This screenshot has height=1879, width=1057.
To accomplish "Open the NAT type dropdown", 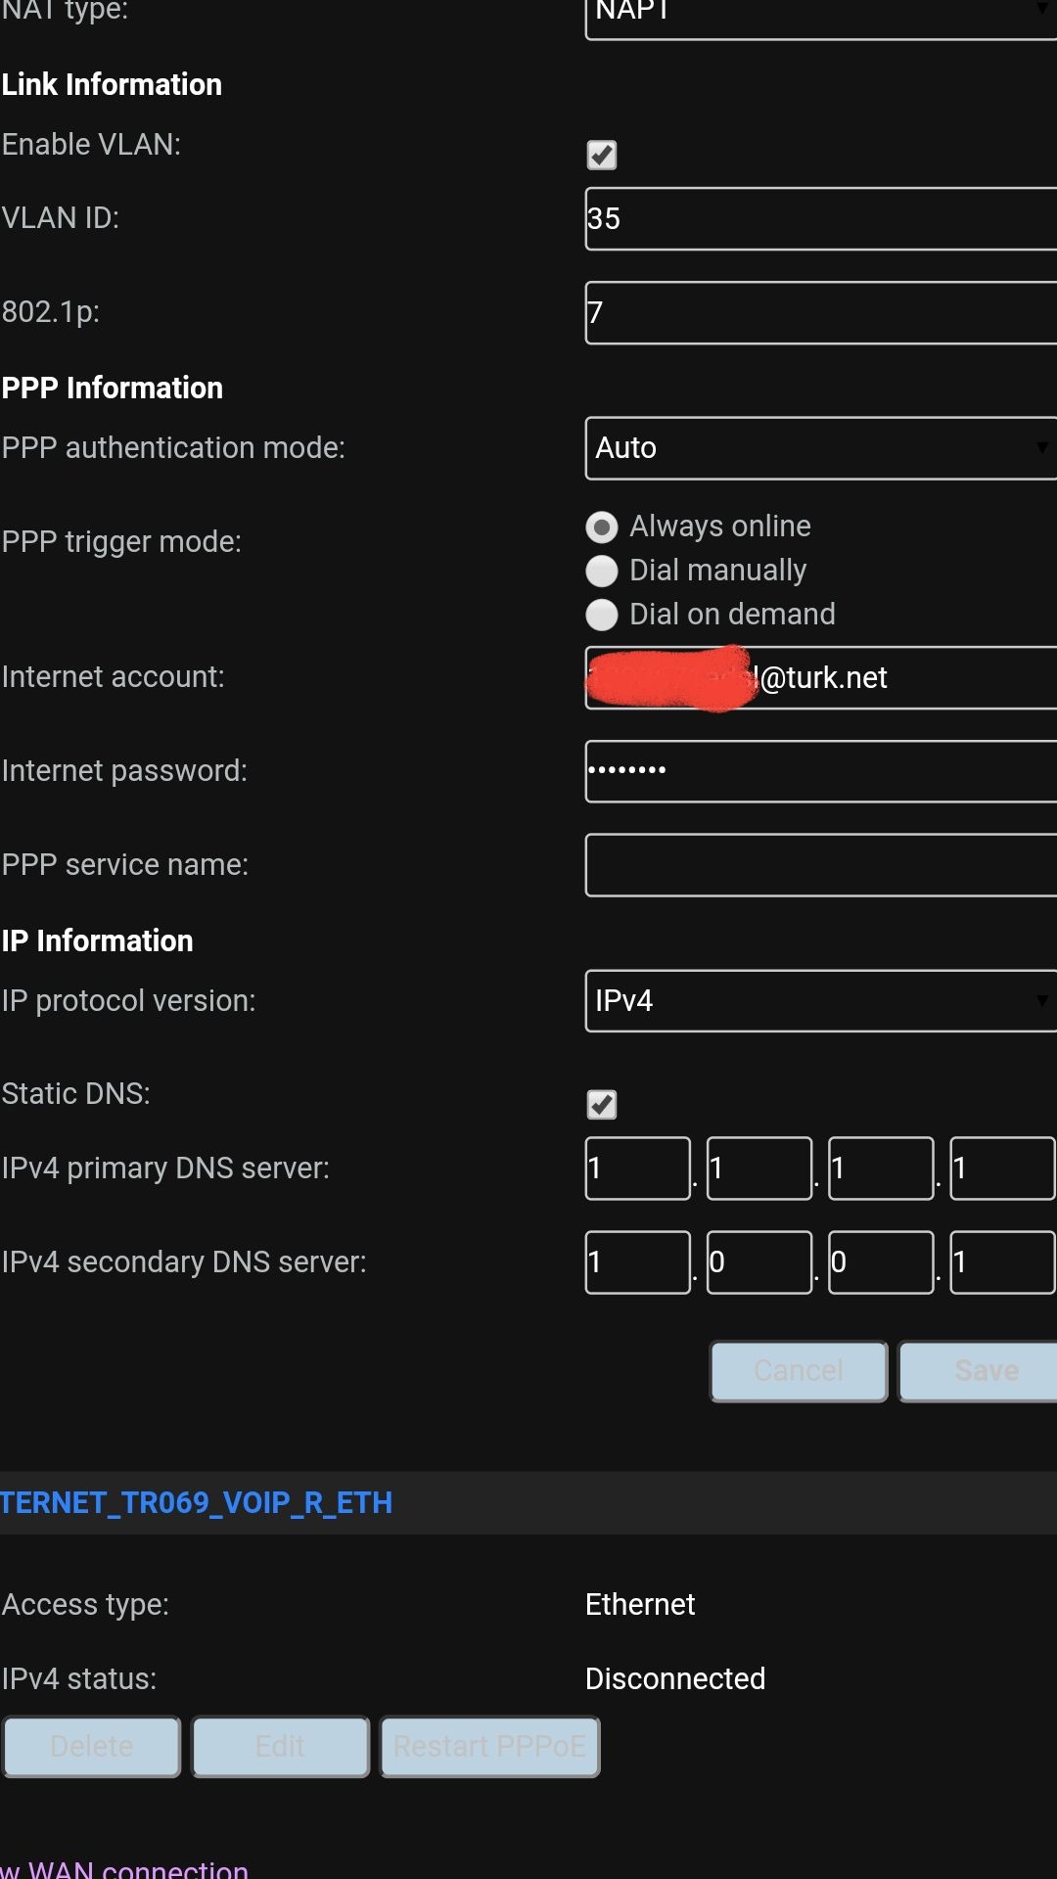I will pyautogui.click(x=820, y=14).
